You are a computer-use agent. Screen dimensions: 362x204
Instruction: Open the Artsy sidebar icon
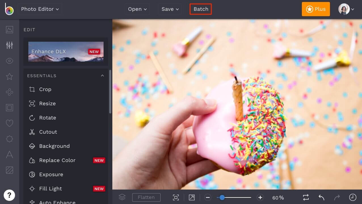coord(9,92)
